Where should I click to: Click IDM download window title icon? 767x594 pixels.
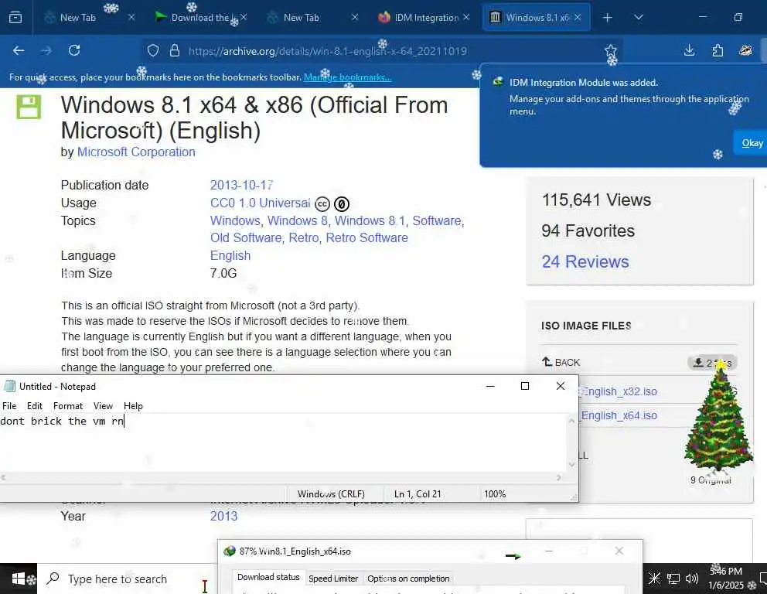230,551
